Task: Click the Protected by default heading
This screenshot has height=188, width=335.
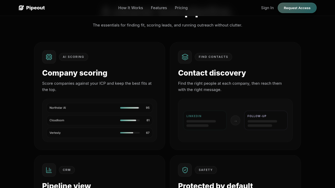Action: pos(216,185)
